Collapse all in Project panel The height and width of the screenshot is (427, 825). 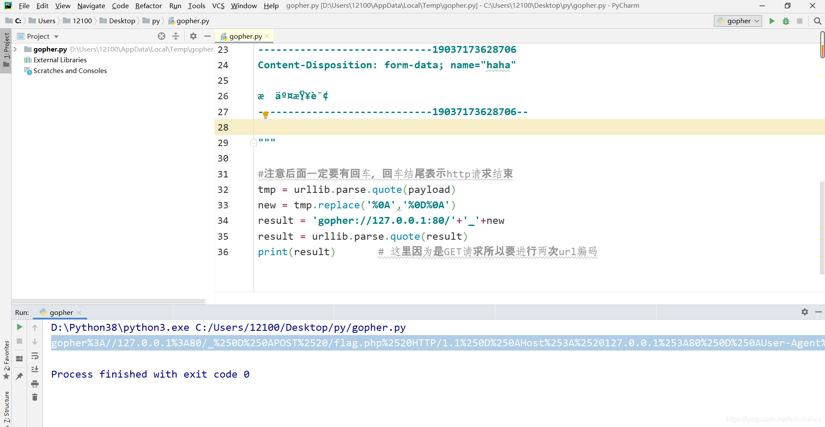click(x=176, y=37)
